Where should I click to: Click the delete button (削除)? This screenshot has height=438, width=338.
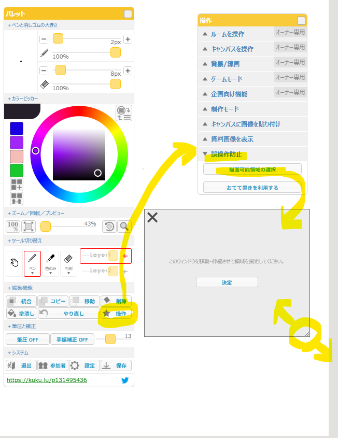(x=116, y=301)
